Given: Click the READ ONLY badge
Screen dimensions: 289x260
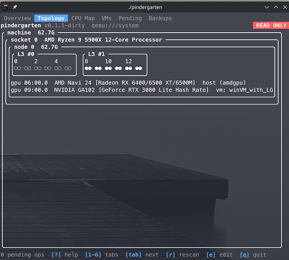Looking at the screenshot, I should coord(271,26).
